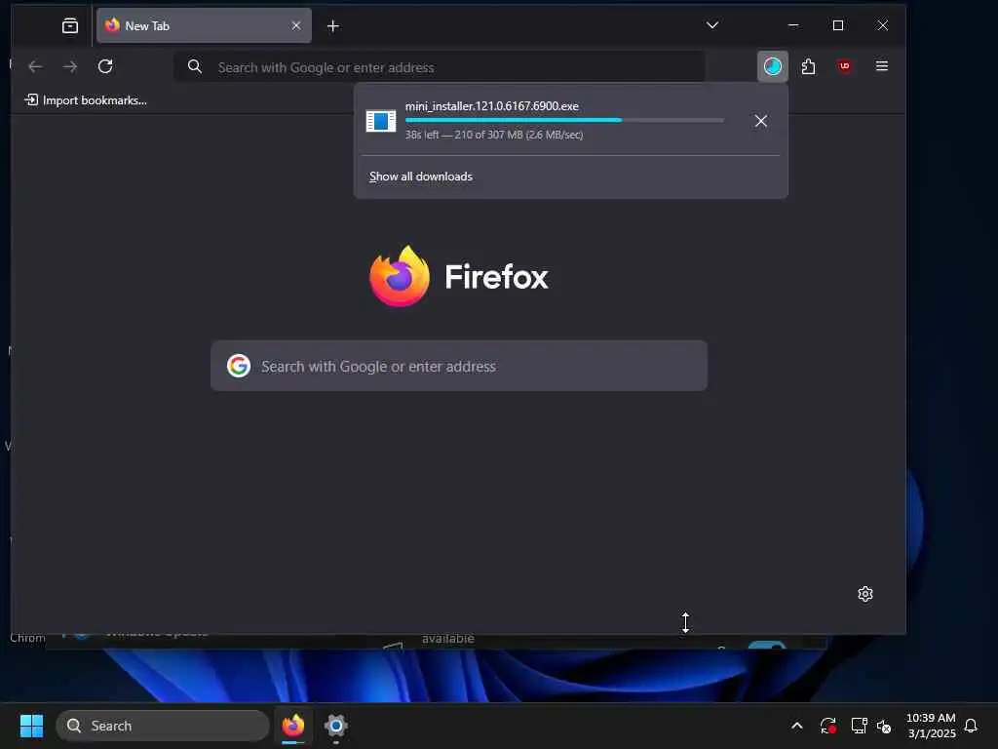Viewport: 998px width, 749px height.
Task: Toggle the Downloads panel toolbar button
Action: point(772,66)
